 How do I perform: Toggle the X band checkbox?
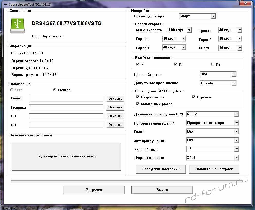(x=138, y=64)
